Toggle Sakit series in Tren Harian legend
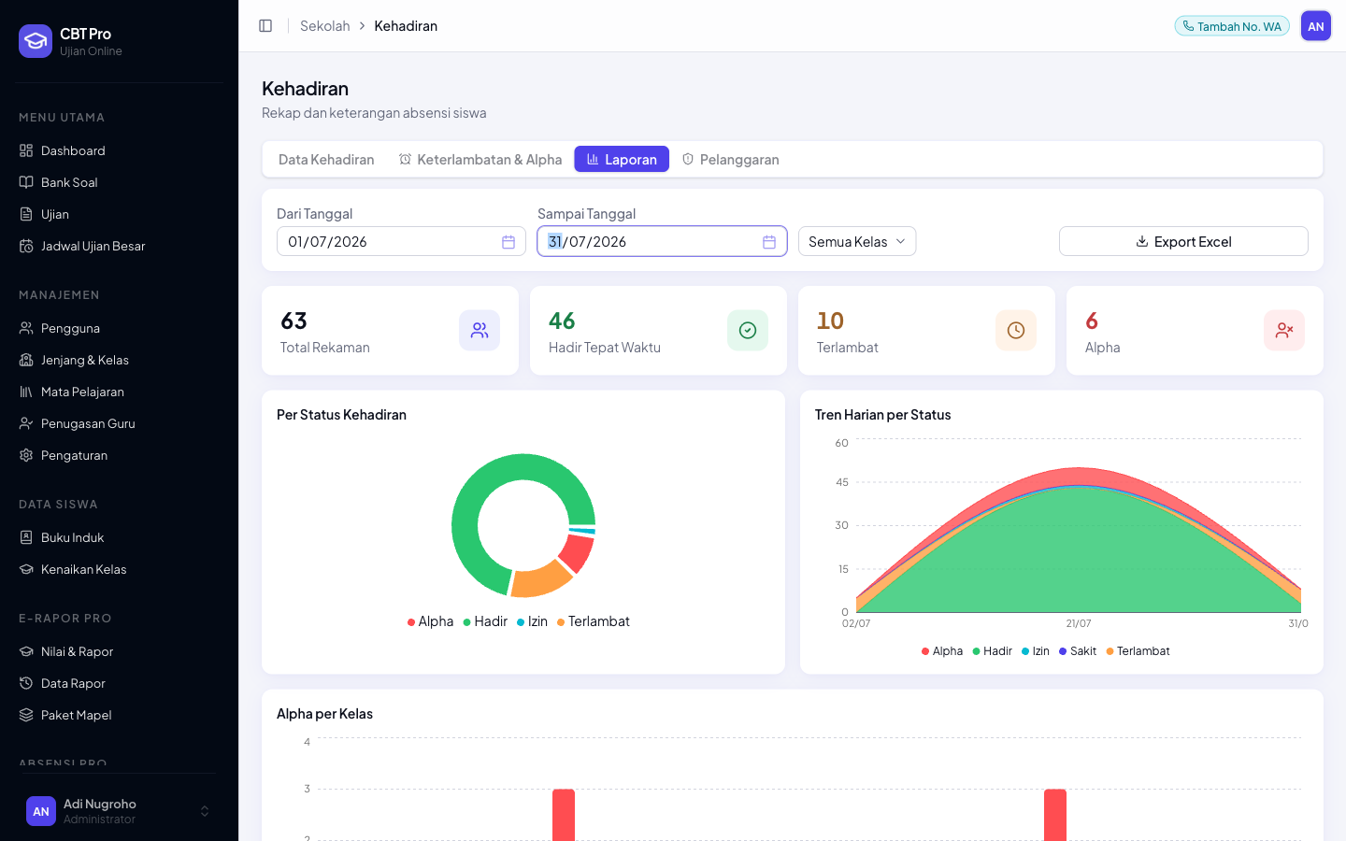Screen dimensions: 1346x841 [1078, 651]
